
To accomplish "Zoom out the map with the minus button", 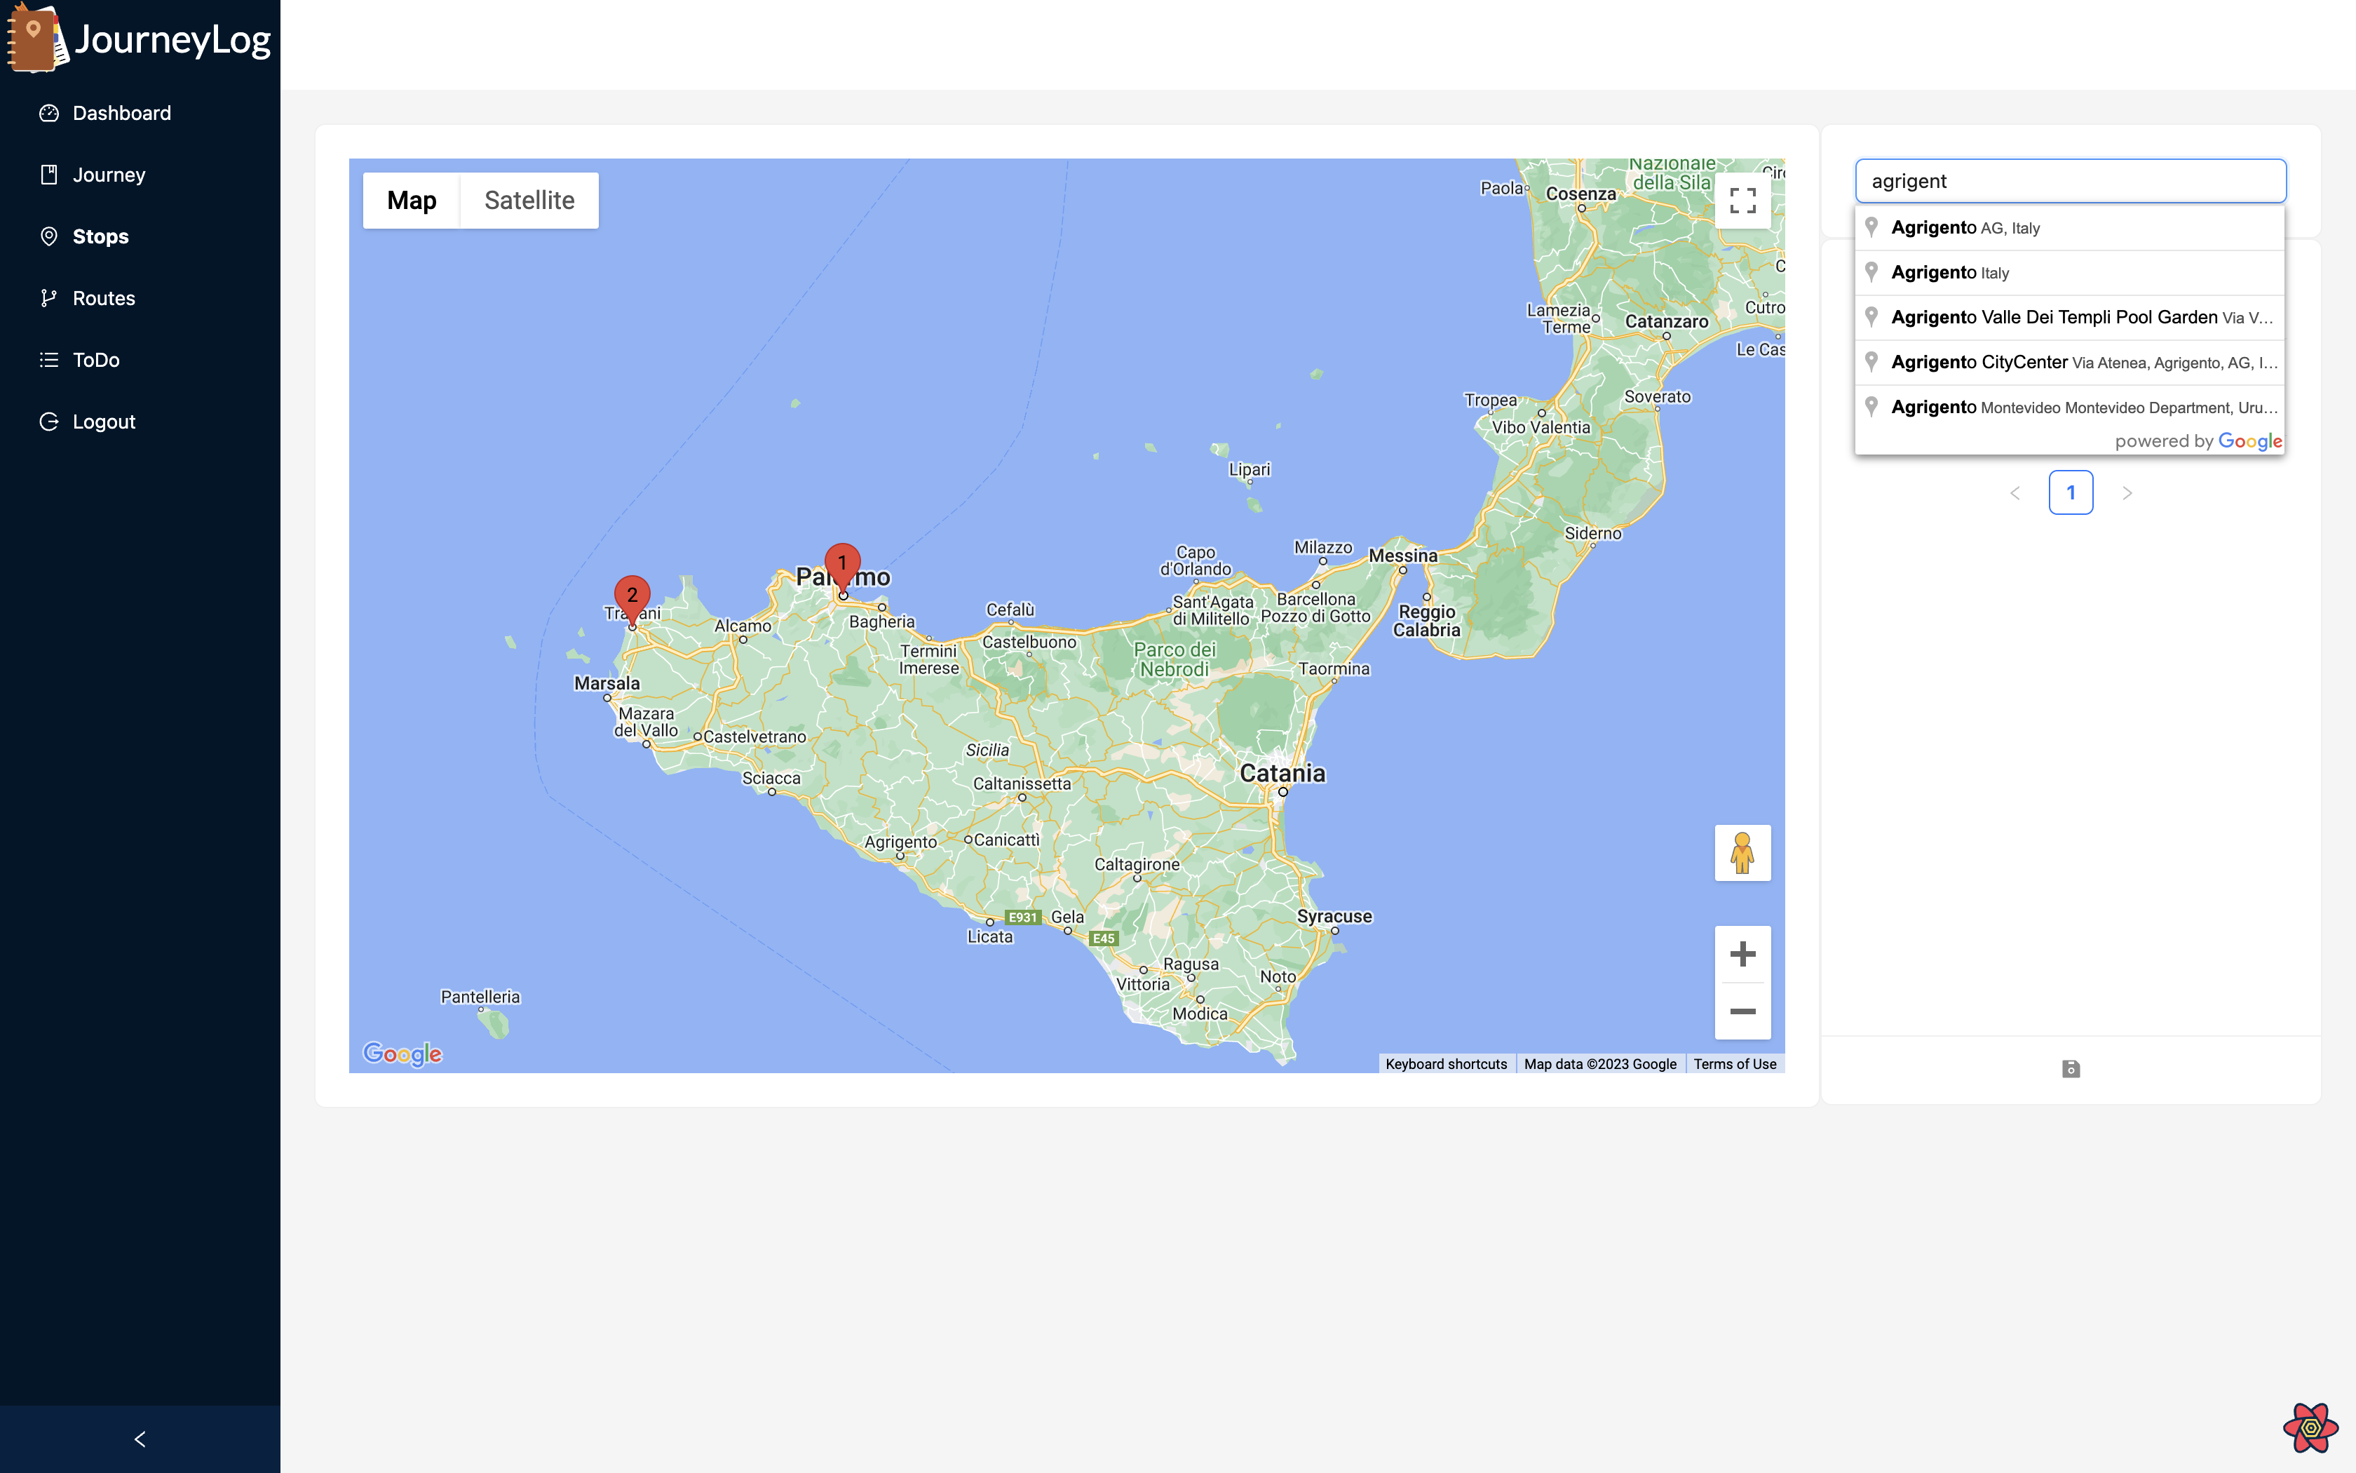I will [x=1742, y=1011].
